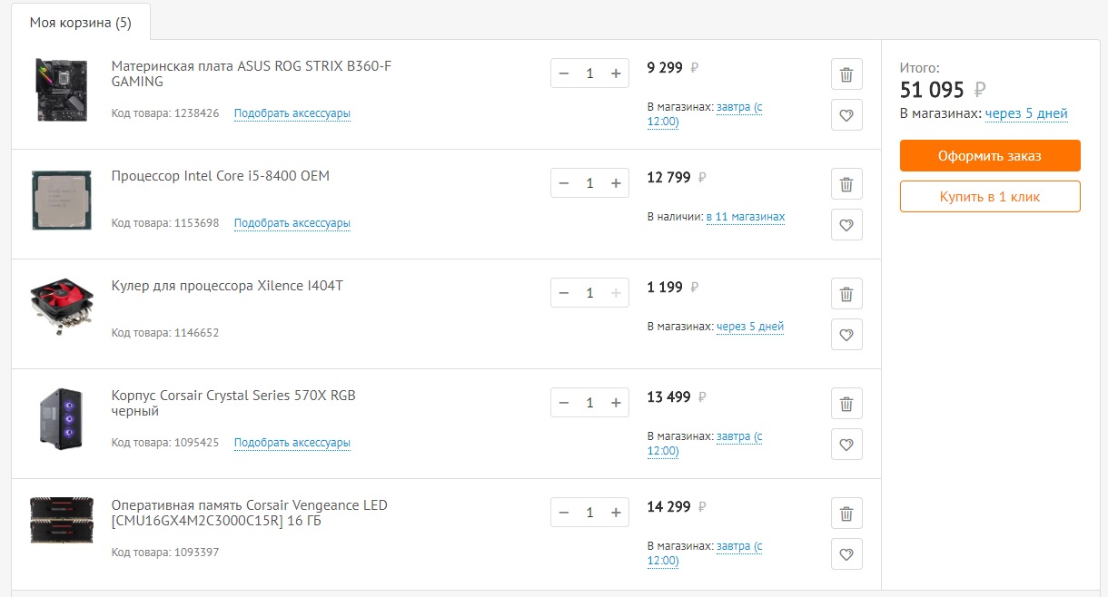Decrease Corsair Vengeance memory quantity
1108x597 pixels.
564,513
